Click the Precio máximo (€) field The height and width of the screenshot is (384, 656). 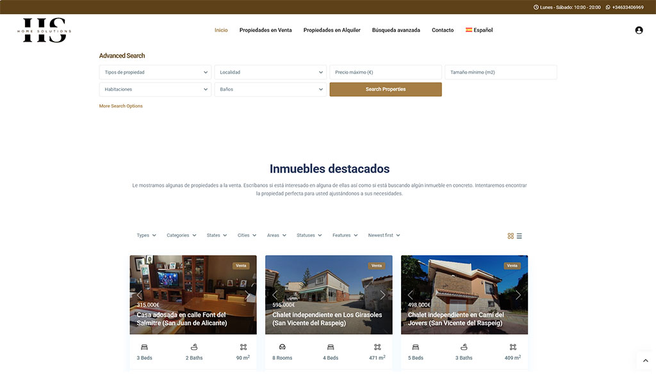point(386,72)
